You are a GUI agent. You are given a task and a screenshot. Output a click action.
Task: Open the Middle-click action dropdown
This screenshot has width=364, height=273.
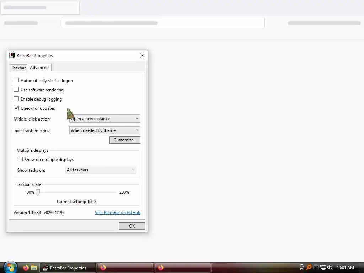(105, 119)
